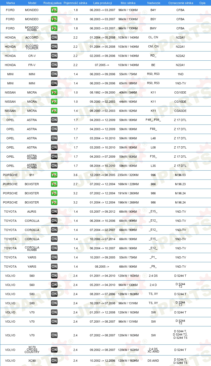Click PB icon for Nissan Micra 1.4 CGA3DE
Screen dimensions: 211x366
[54, 111]
